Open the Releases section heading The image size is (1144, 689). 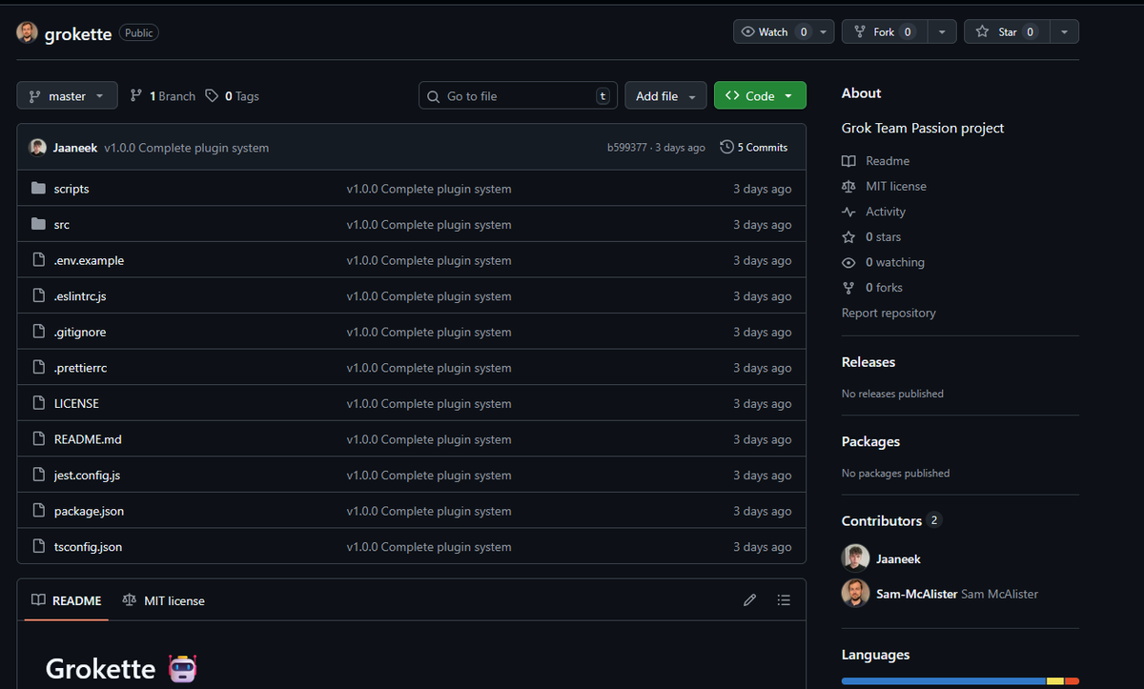click(x=868, y=362)
